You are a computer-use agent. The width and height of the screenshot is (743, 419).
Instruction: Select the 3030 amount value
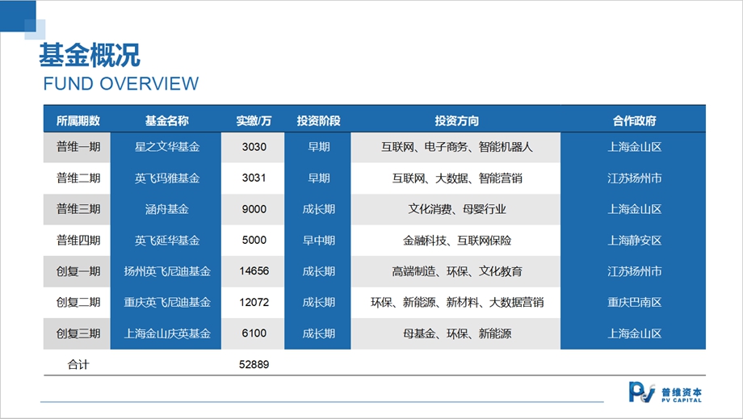(254, 147)
